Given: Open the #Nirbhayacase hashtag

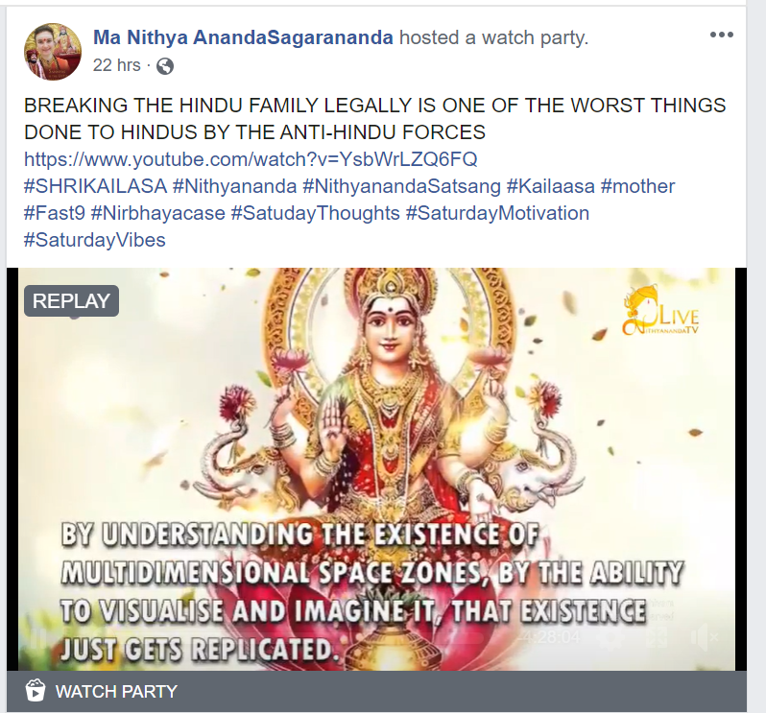Looking at the screenshot, I should [157, 213].
